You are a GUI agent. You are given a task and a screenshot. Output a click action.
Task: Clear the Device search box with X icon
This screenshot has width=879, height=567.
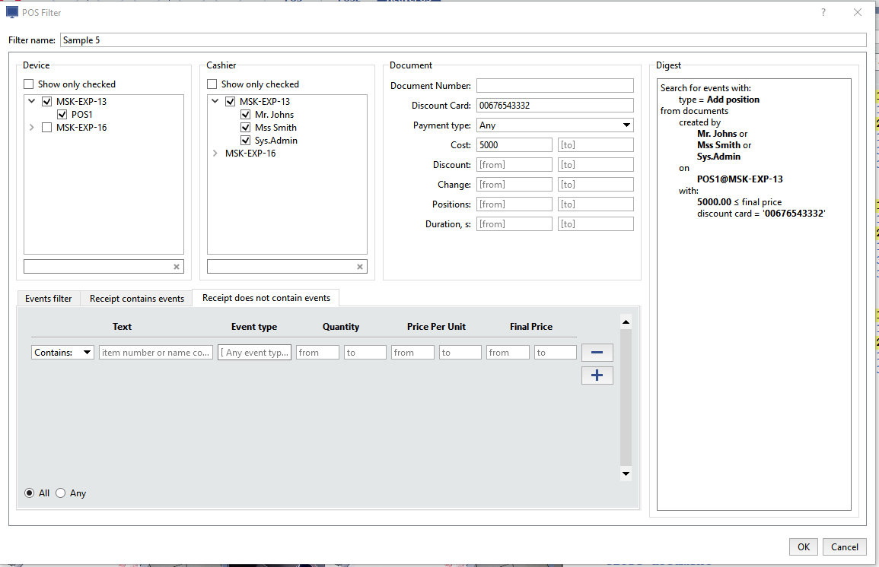click(177, 267)
